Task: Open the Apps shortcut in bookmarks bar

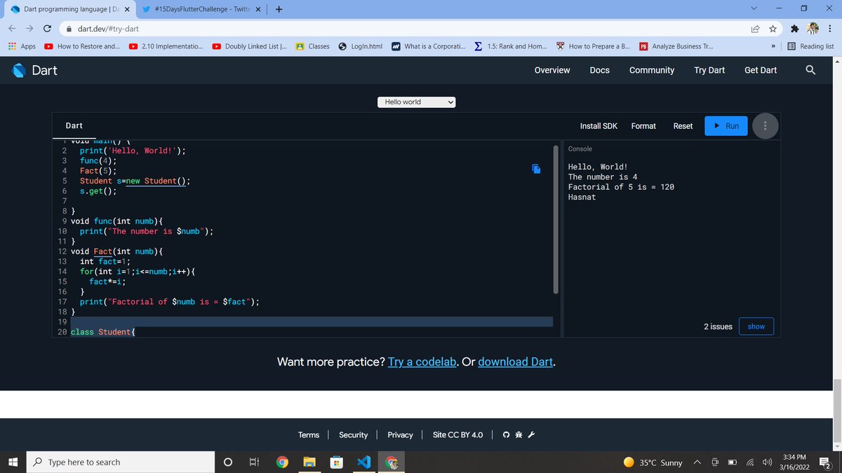Action: (22, 46)
